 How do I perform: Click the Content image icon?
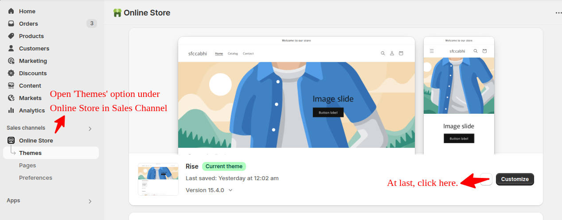tap(11, 85)
